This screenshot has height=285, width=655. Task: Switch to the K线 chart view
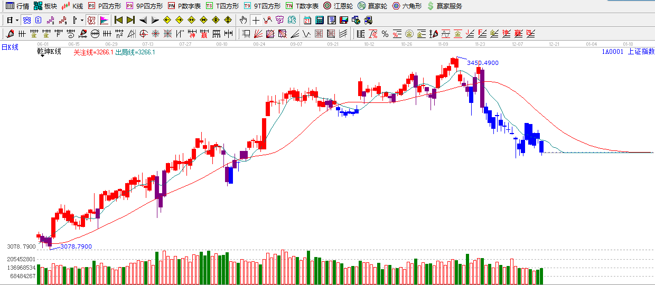click(72, 6)
